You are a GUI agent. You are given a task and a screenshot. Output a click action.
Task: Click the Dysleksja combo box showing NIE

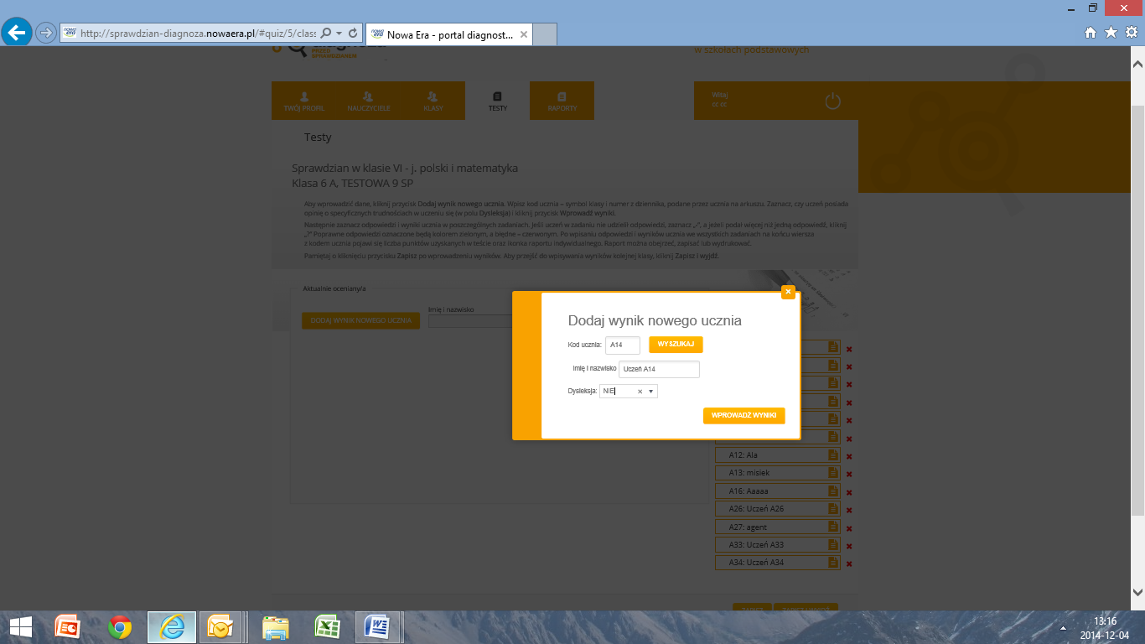(x=629, y=392)
